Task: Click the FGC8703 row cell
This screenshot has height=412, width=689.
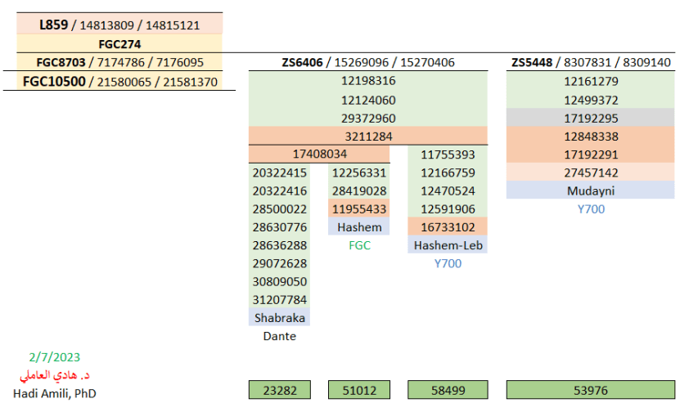Action: [x=119, y=62]
